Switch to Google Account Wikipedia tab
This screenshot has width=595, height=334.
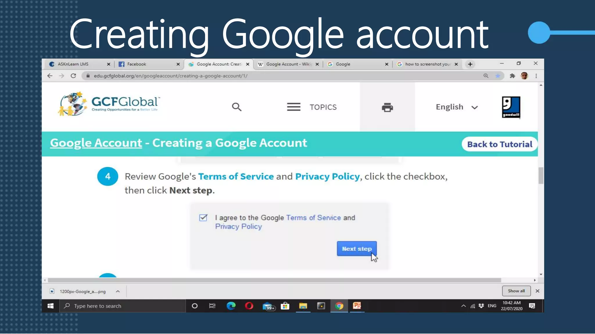pos(286,64)
